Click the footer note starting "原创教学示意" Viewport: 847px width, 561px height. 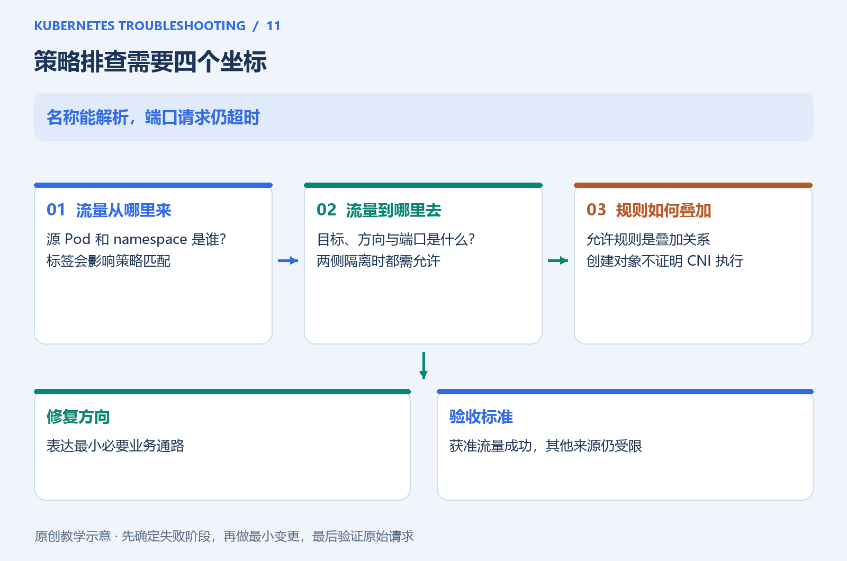(224, 536)
